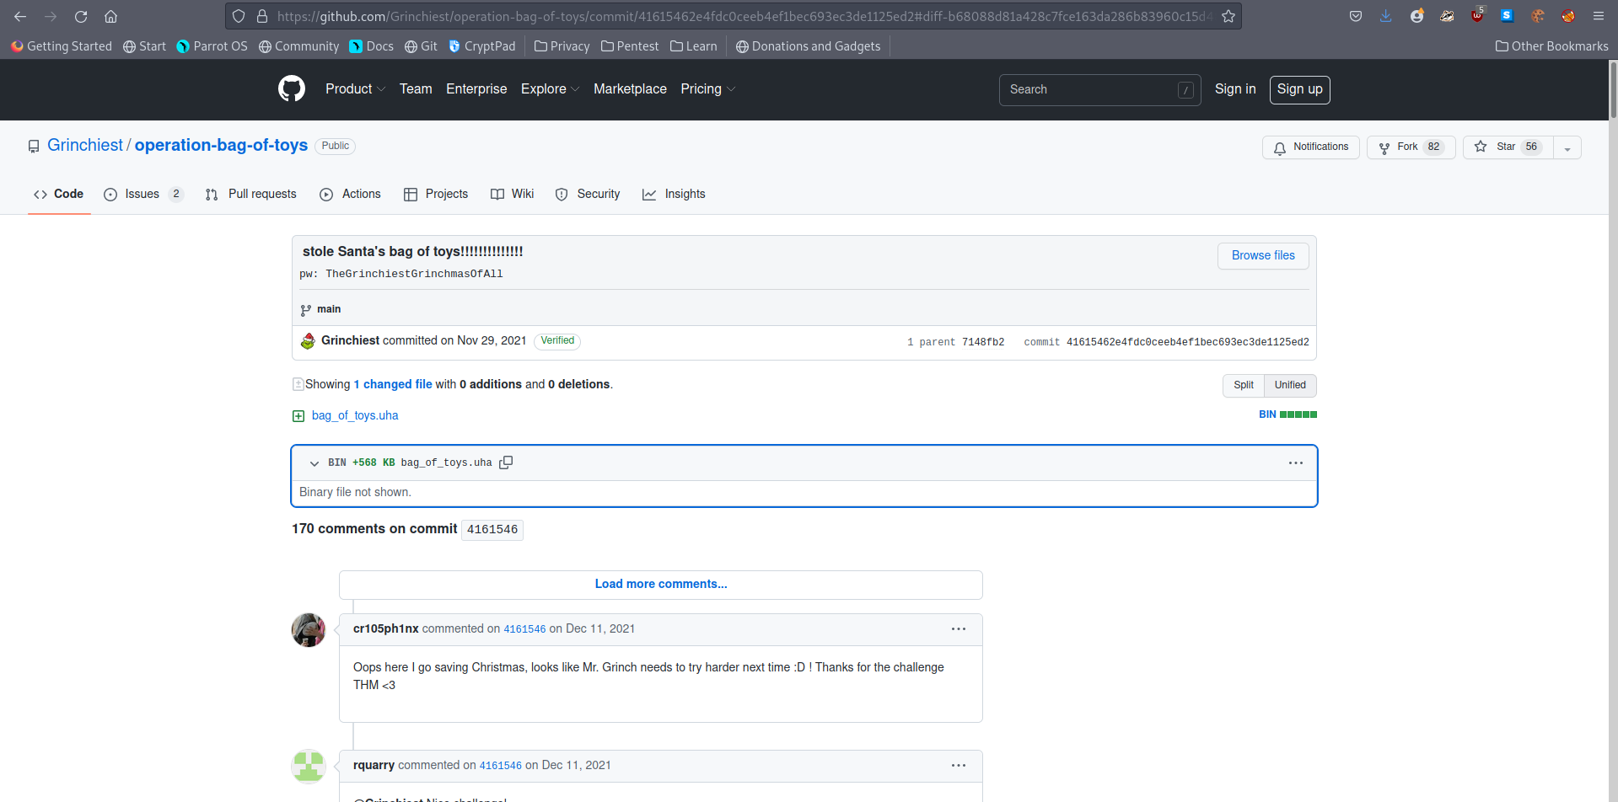Image resolution: width=1618 pixels, height=802 pixels.
Task: Load more comments on commit
Action: [660, 584]
